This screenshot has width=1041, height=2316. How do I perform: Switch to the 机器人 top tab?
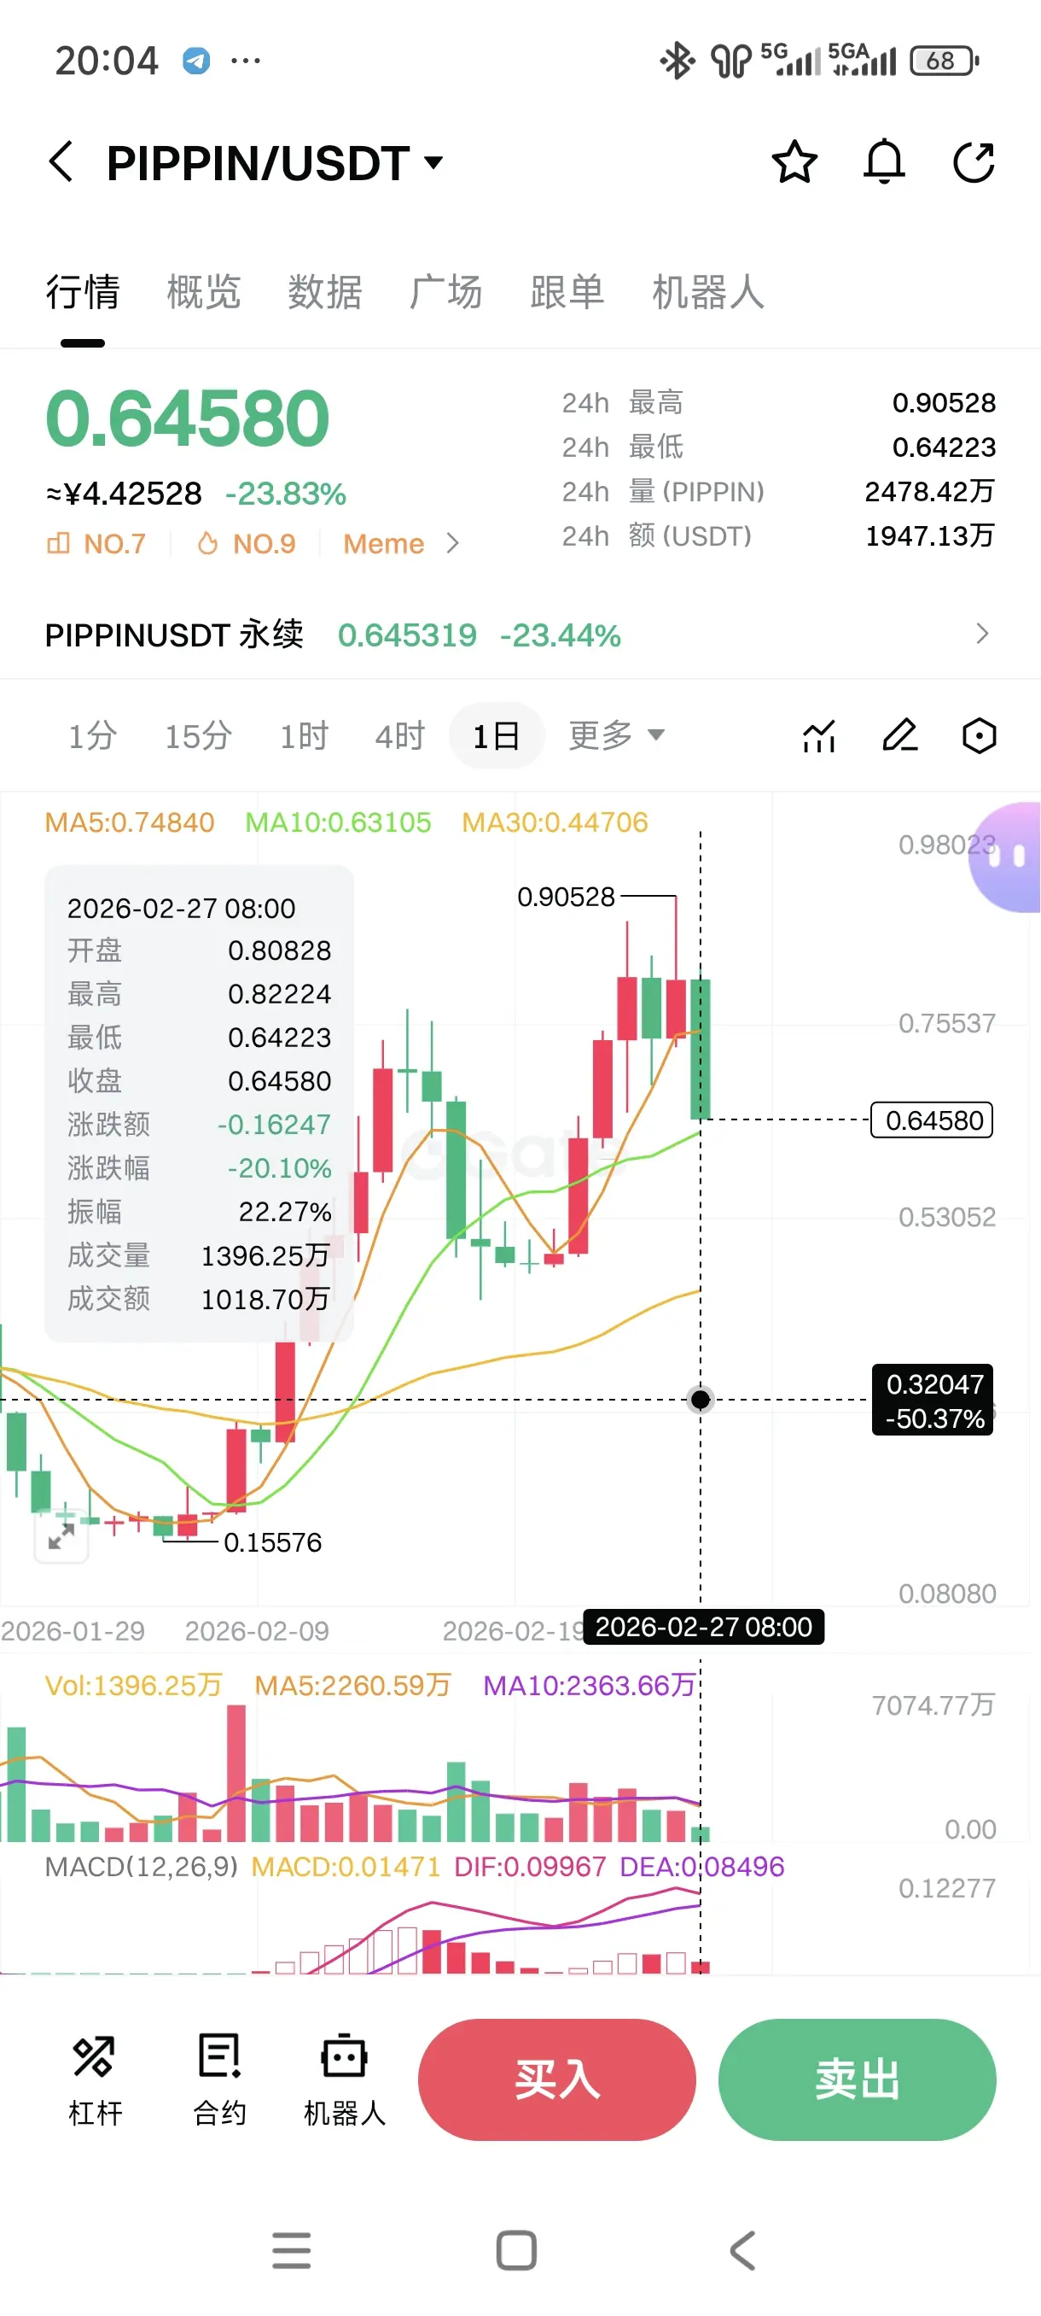pos(707,292)
